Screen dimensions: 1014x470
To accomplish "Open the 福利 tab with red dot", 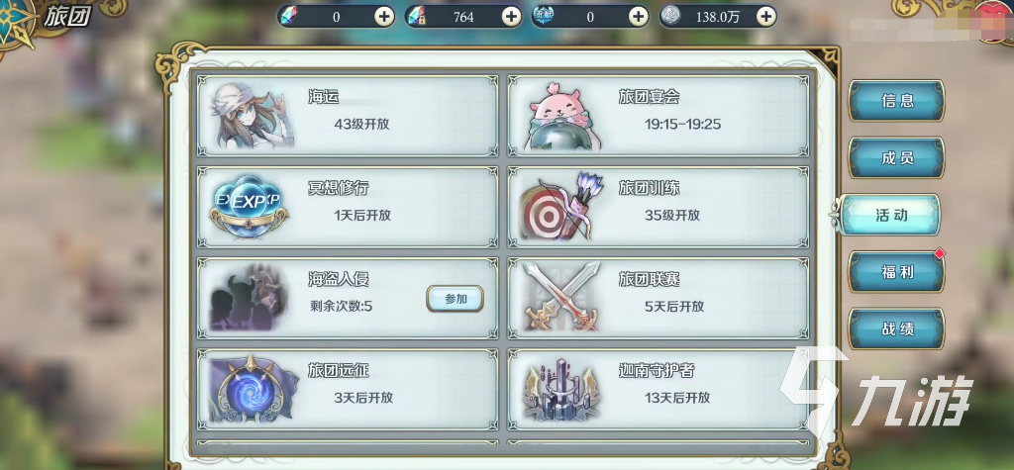I will click(x=896, y=272).
